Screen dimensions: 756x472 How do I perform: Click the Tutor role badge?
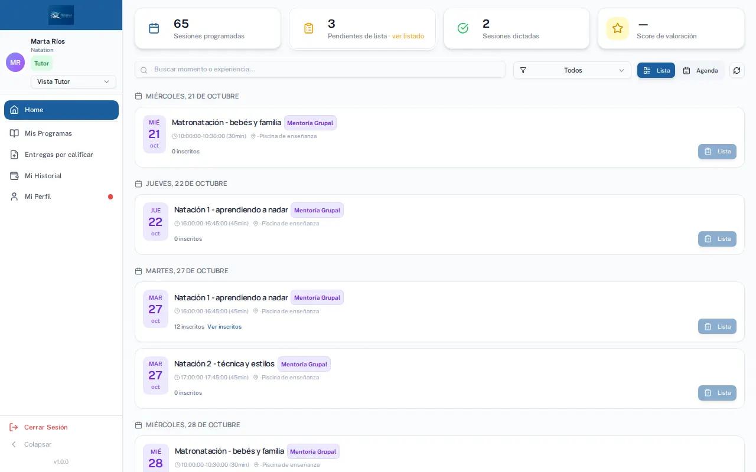click(x=41, y=63)
